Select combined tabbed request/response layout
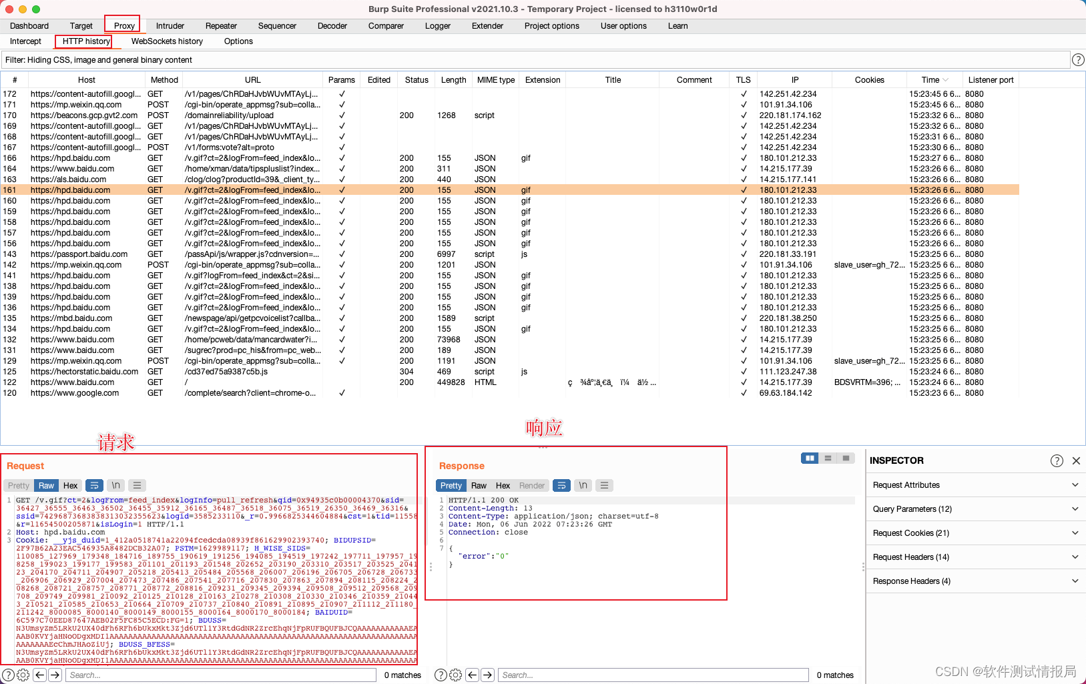Screen dimensions: 1086x684 [x=846, y=458]
